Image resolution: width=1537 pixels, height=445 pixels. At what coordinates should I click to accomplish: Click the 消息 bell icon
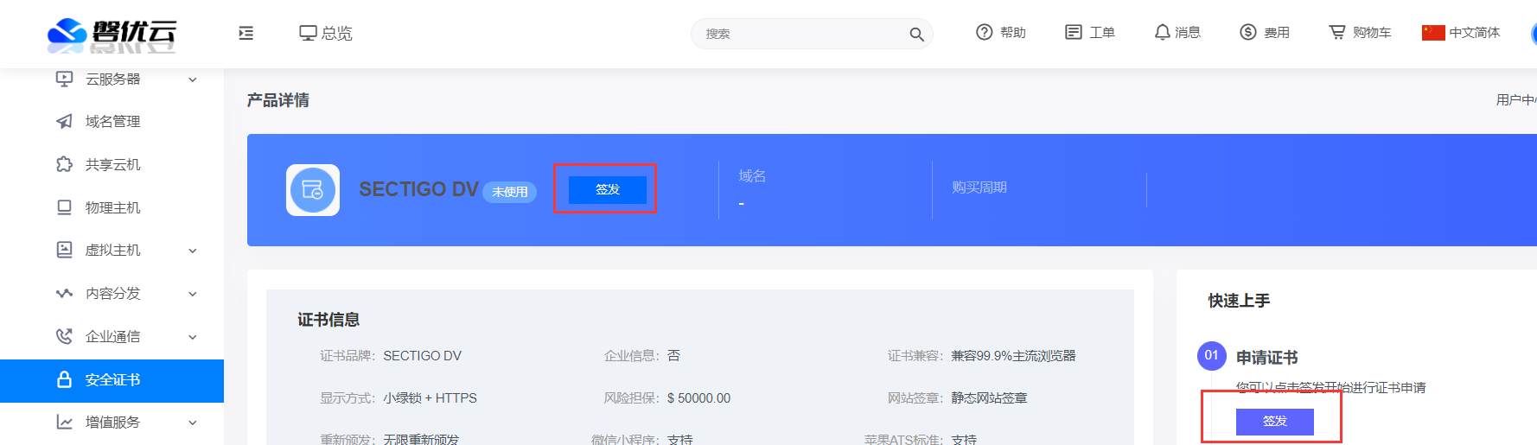(x=1163, y=32)
